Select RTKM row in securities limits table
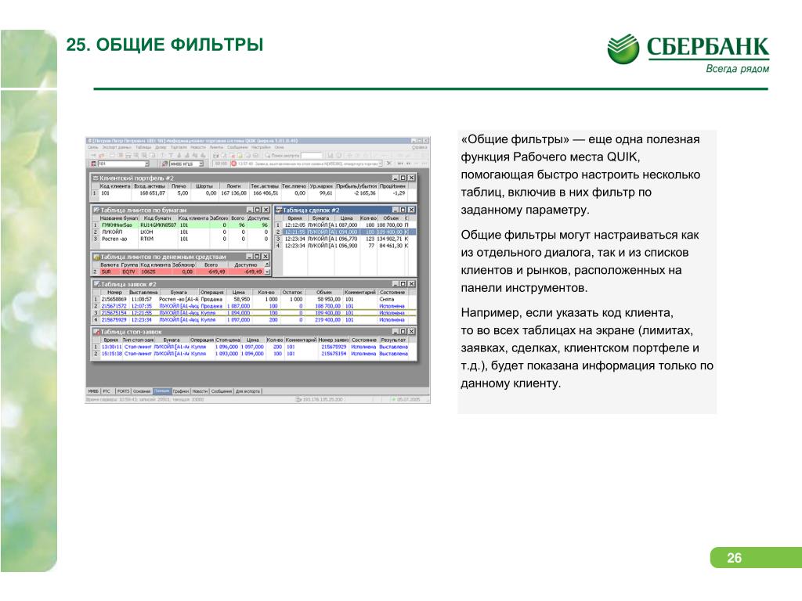The image size is (802, 601). 181,239
